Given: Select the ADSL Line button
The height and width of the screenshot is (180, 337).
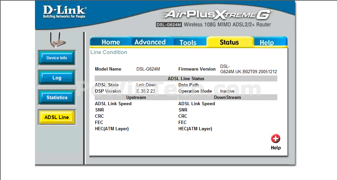Looking at the screenshot, I should click(x=57, y=117).
